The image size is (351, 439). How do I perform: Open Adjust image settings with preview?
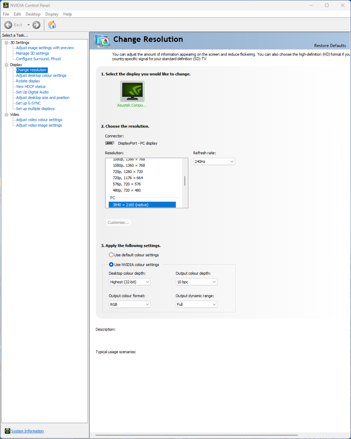(x=45, y=48)
